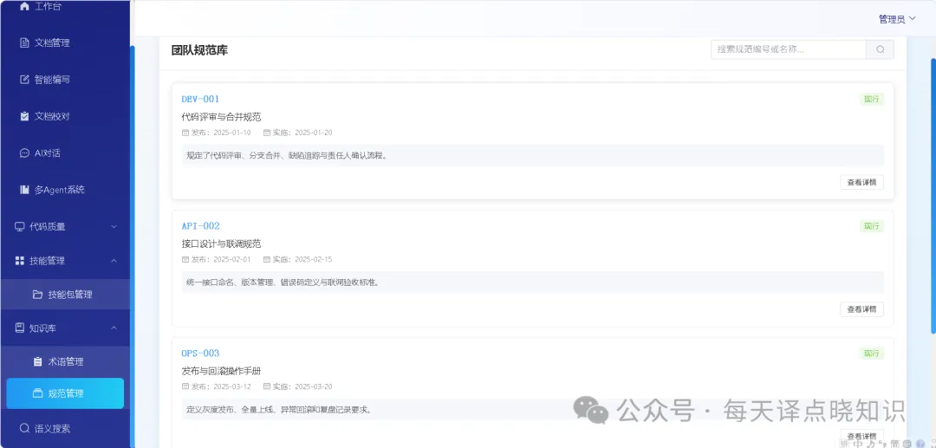This screenshot has height=448, width=936.
Task: Click calendar icon beside 发布：2025-02-01
Action: point(185,259)
